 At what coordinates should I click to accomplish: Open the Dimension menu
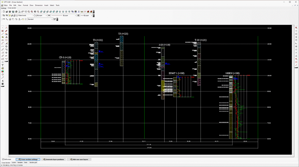tap(39, 5)
